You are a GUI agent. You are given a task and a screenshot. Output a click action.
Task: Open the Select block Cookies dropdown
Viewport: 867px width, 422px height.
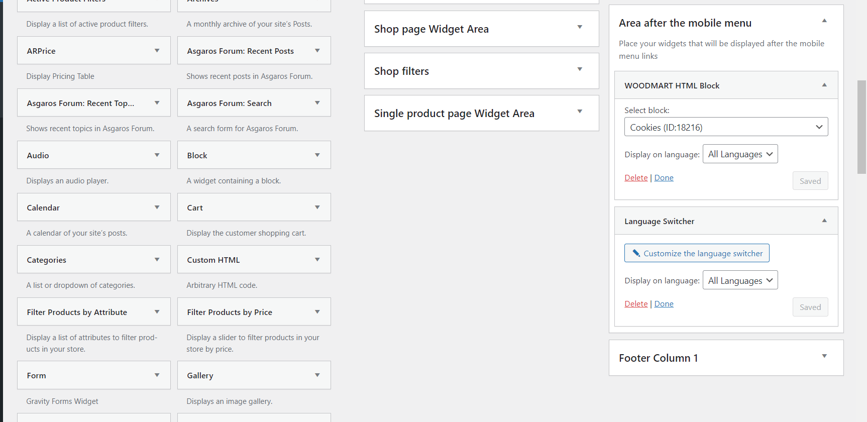point(726,127)
